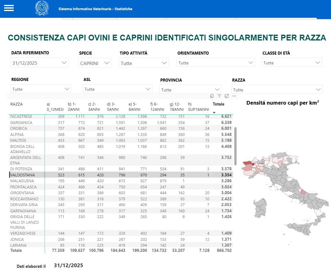Open more options ellipsis above the table
331x273 pixels.
click(x=234, y=96)
